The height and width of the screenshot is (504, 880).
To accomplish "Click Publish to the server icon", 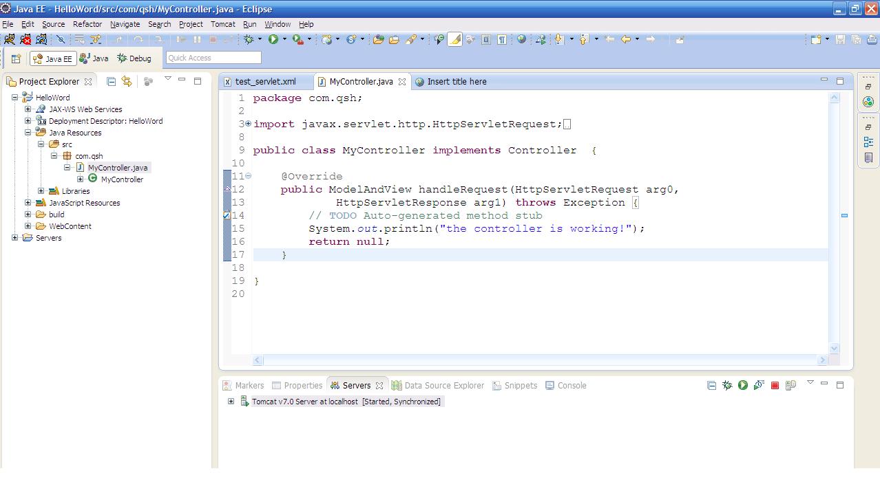I will tap(790, 385).
